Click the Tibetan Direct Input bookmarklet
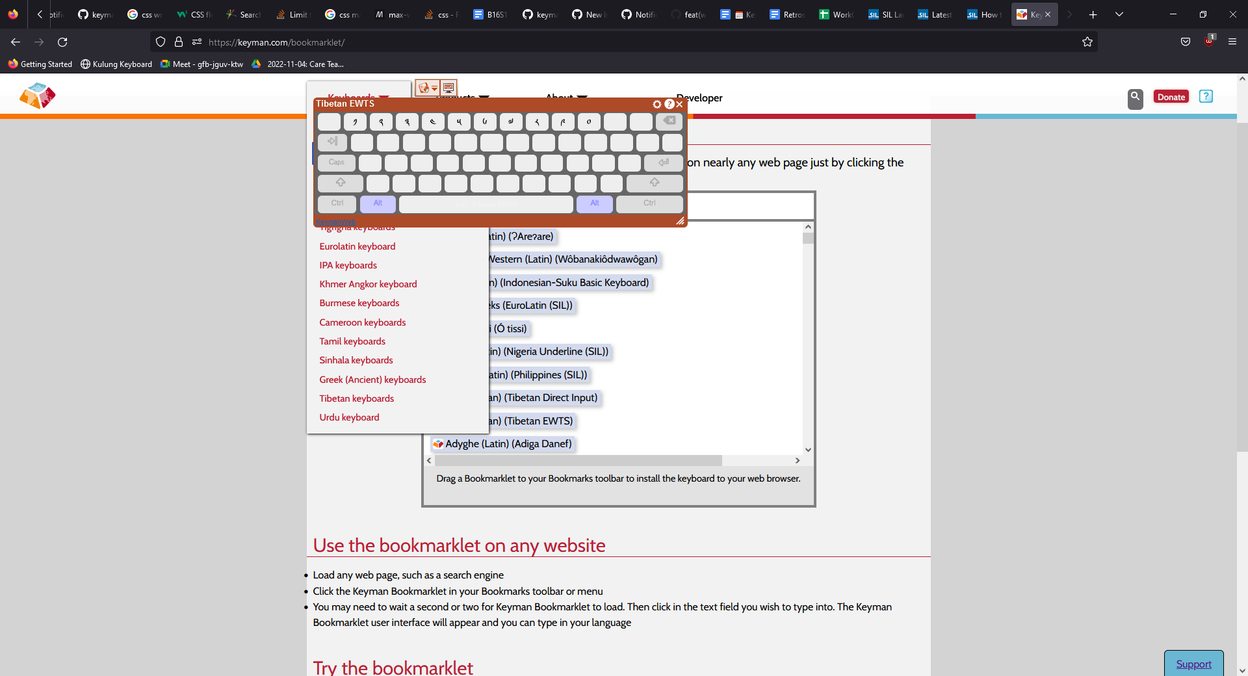The width and height of the screenshot is (1248, 676). click(x=544, y=398)
